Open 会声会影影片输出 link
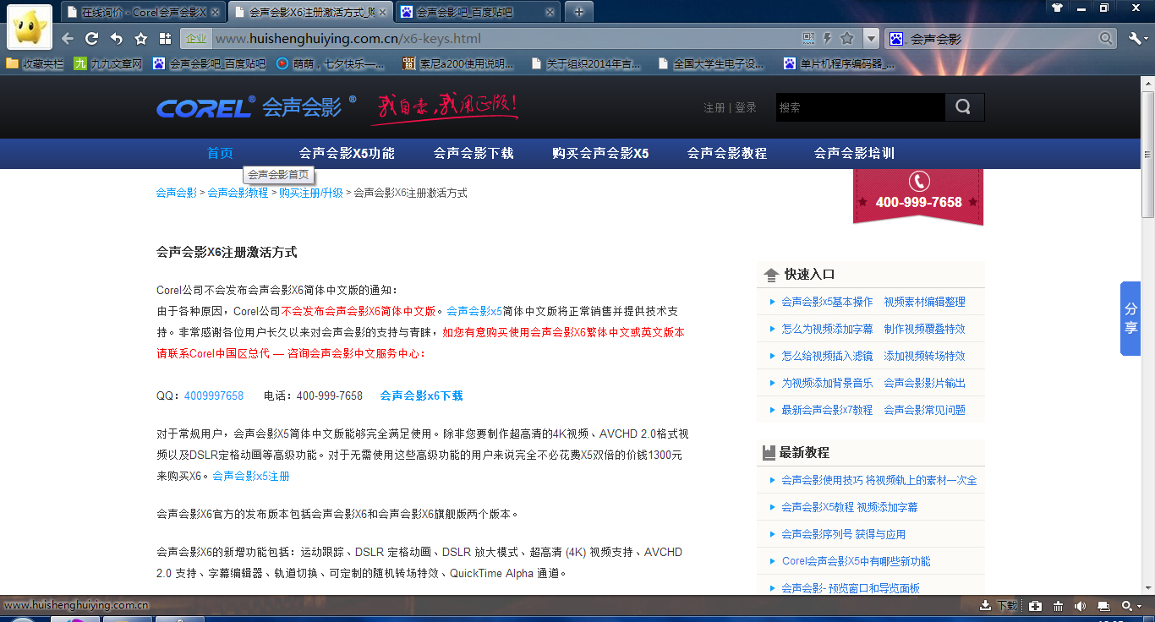The width and height of the screenshot is (1155, 622). (x=924, y=383)
